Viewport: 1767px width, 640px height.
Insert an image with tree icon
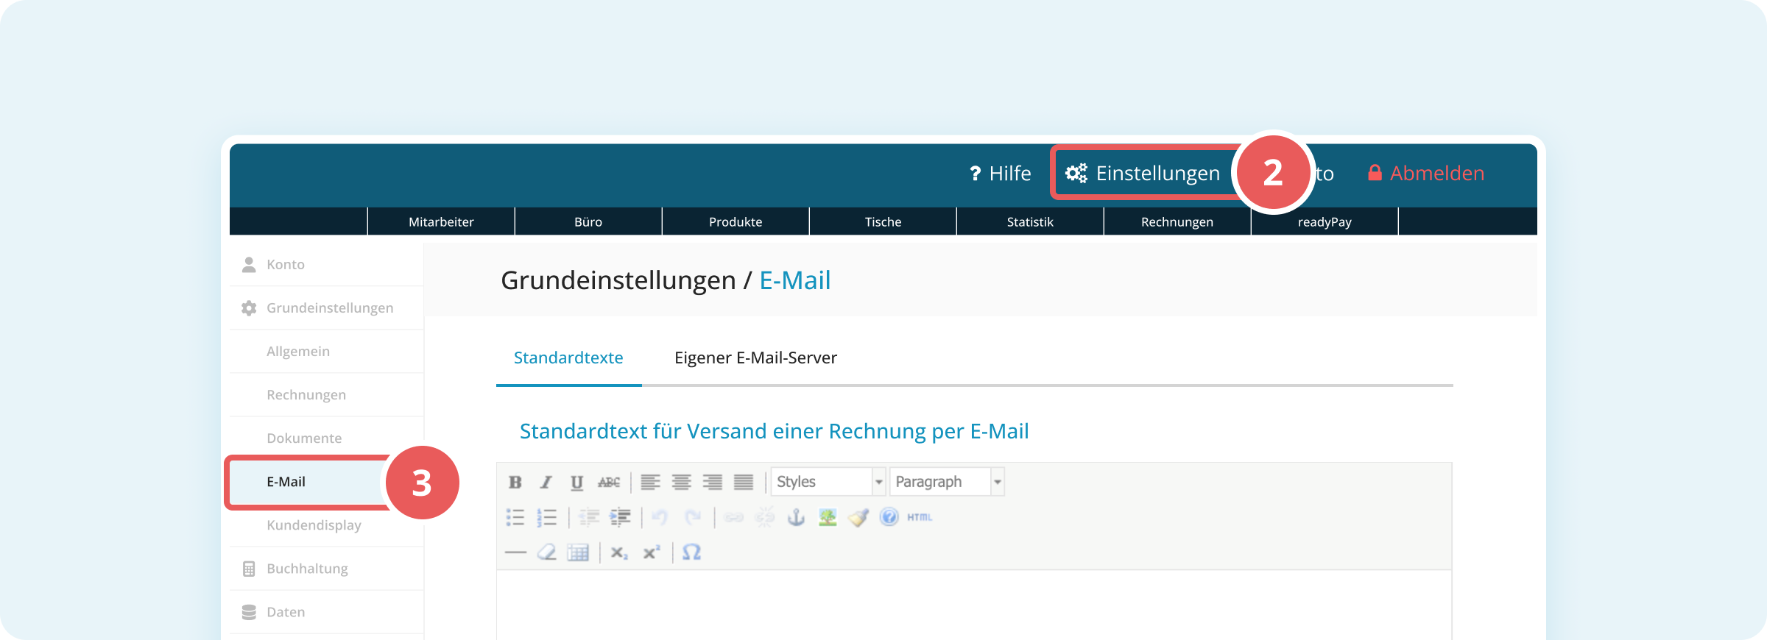pos(828,518)
